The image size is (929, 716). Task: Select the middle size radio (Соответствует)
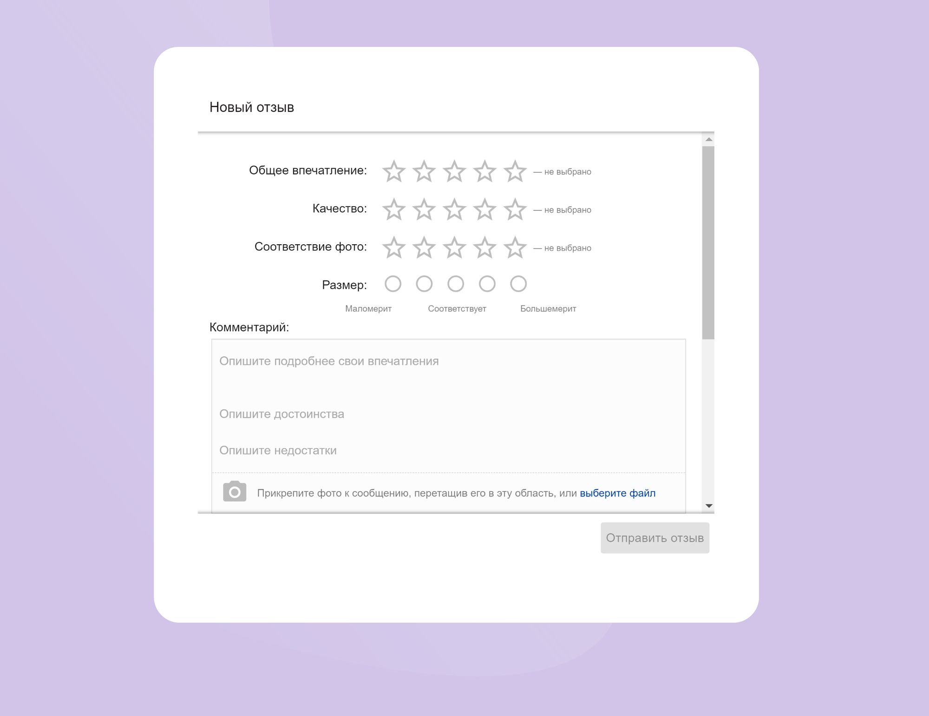(x=456, y=284)
